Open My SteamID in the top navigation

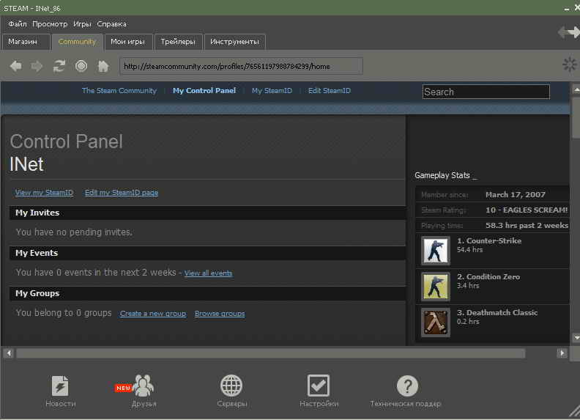coord(272,91)
